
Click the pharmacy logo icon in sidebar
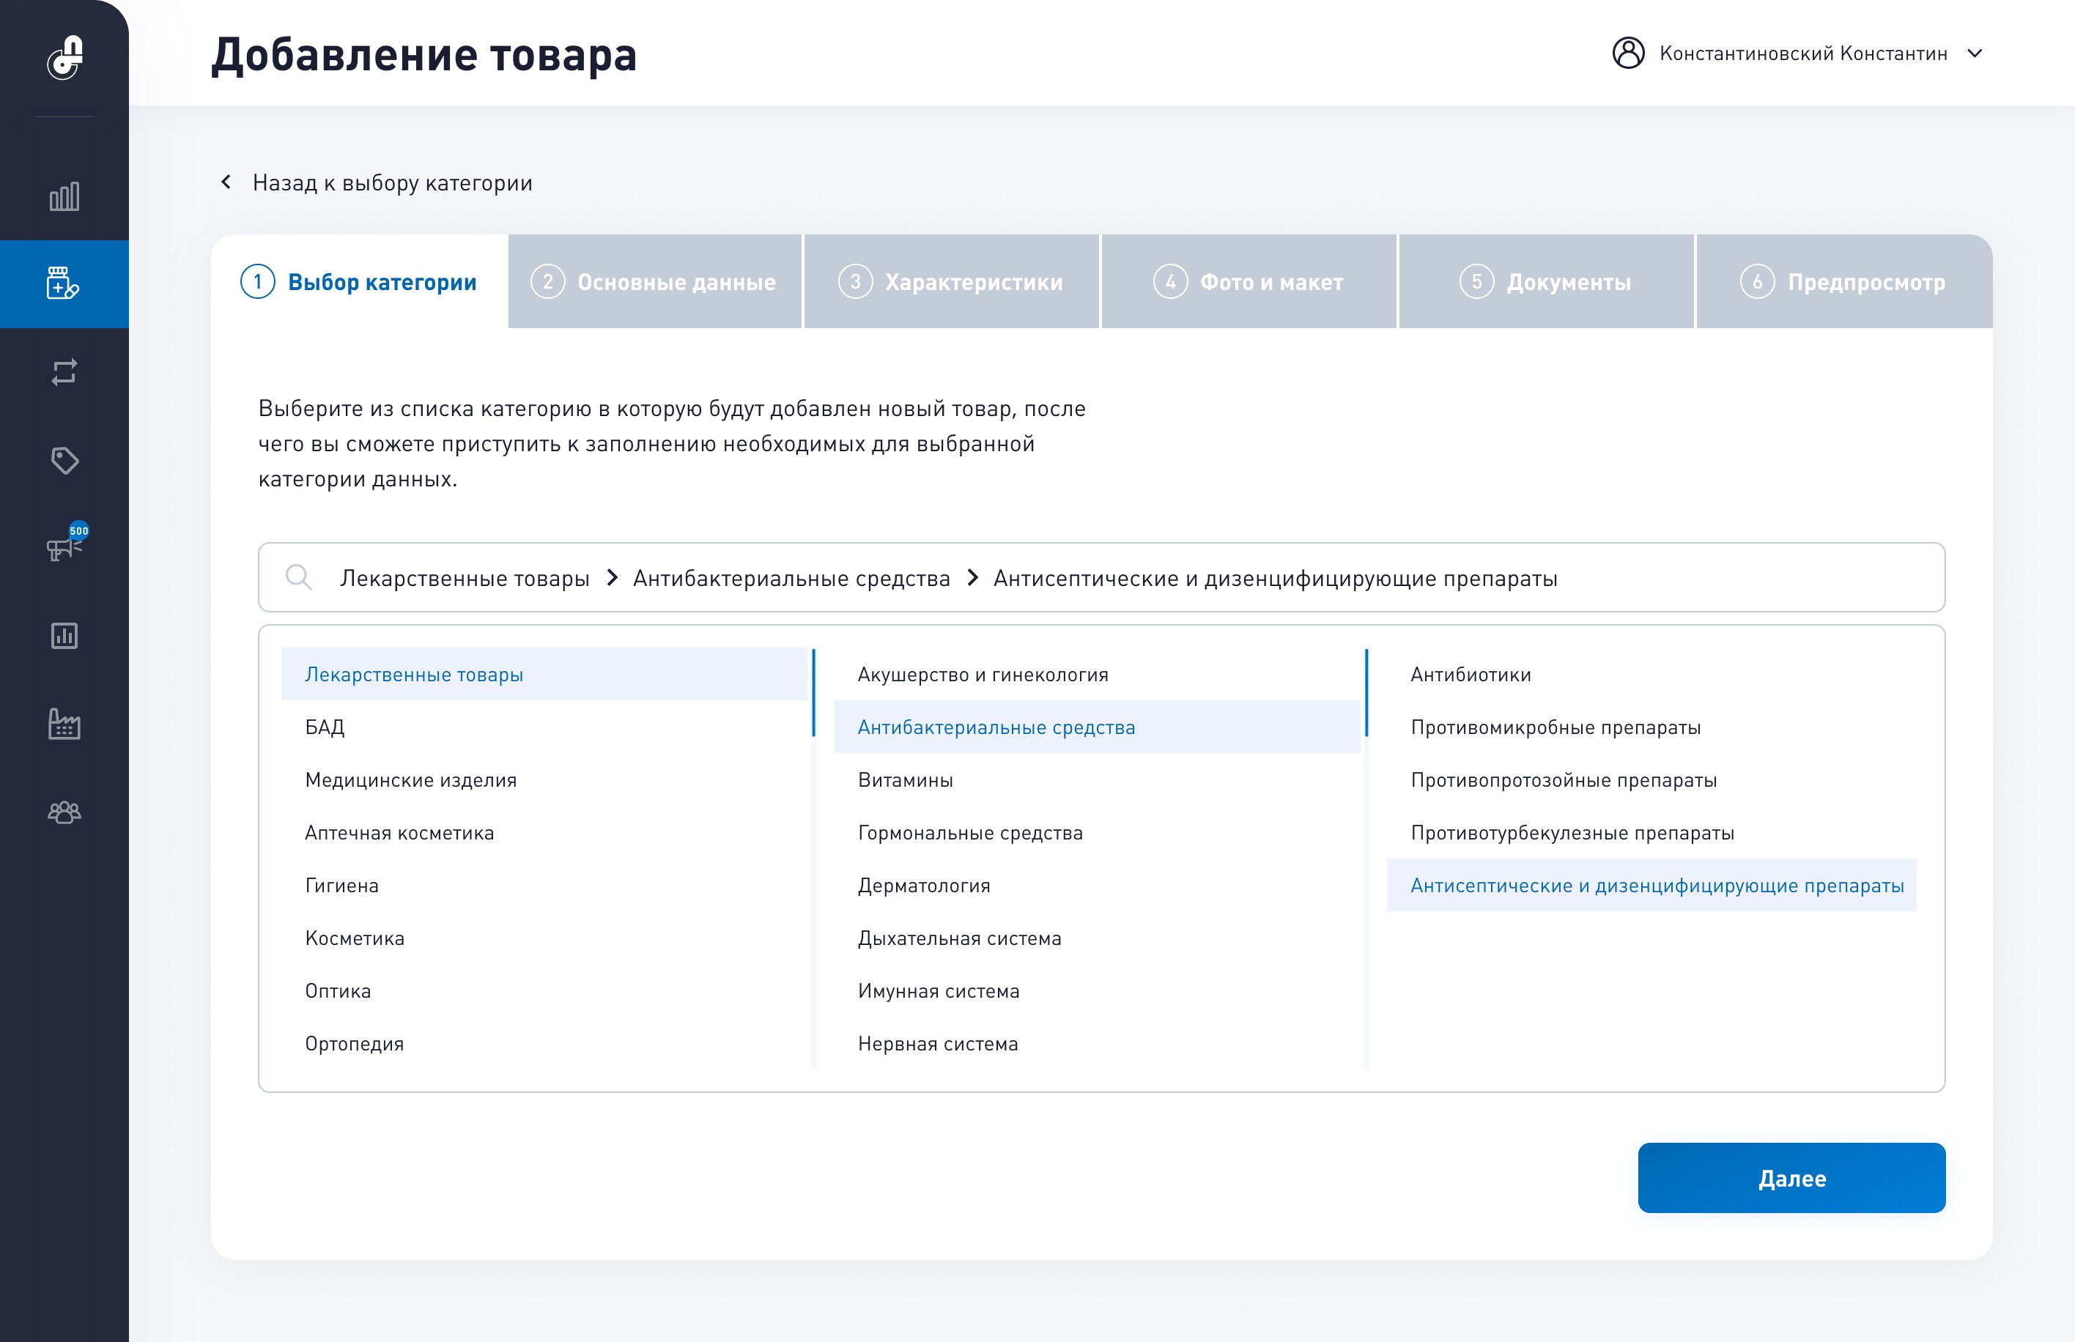coord(64,58)
